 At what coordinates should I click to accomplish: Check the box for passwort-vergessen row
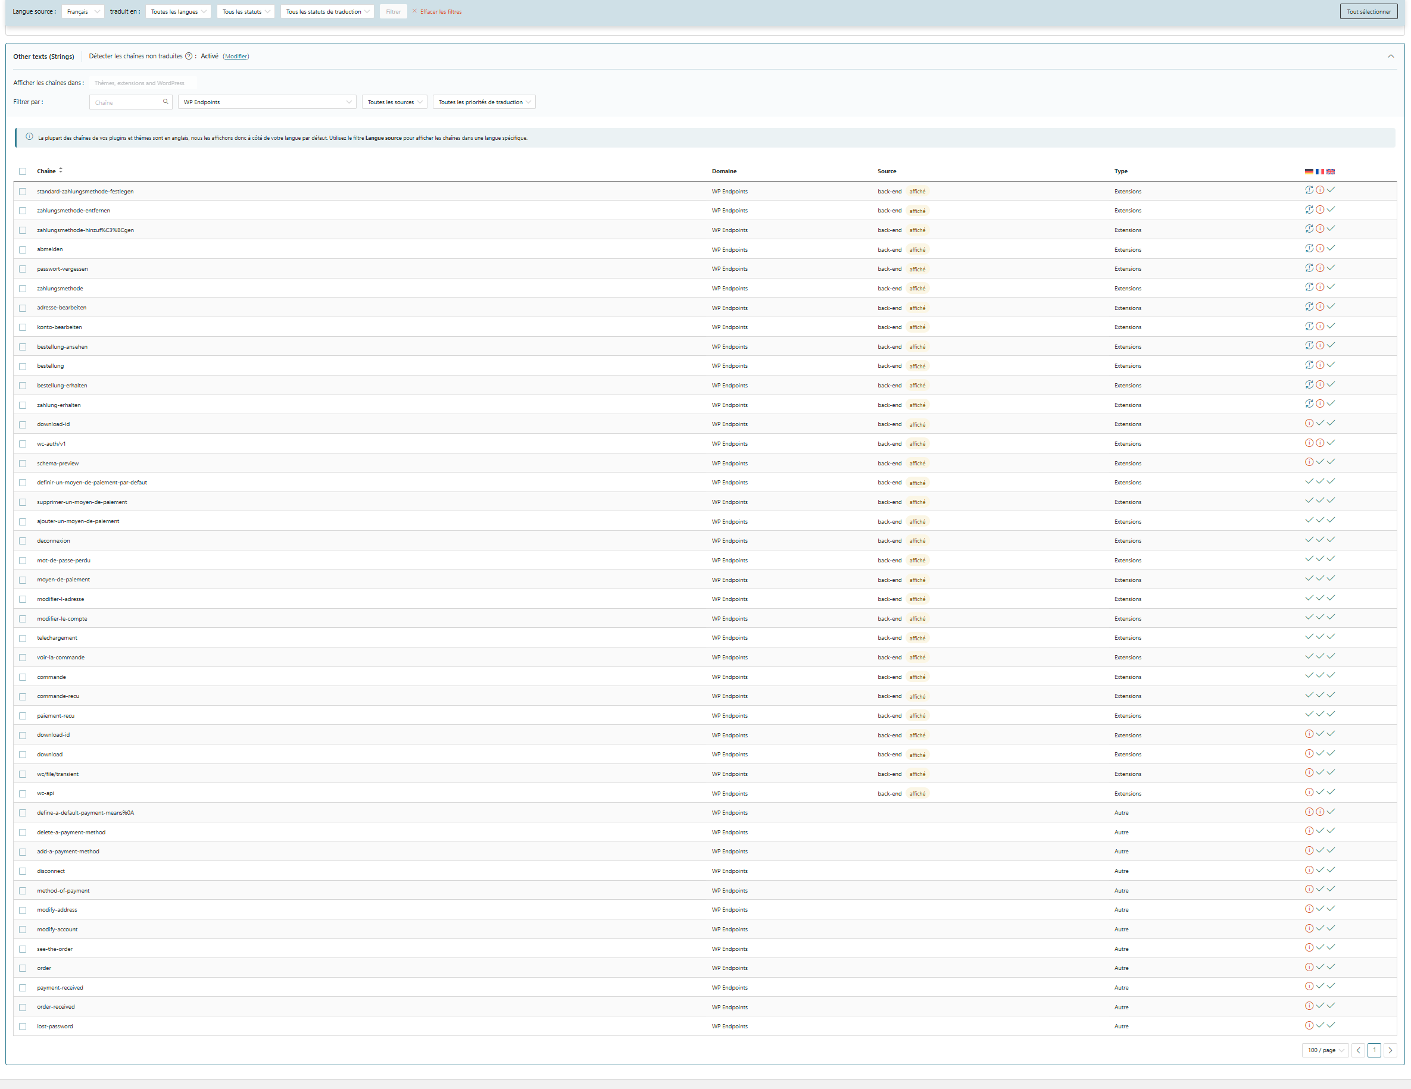point(23,269)
